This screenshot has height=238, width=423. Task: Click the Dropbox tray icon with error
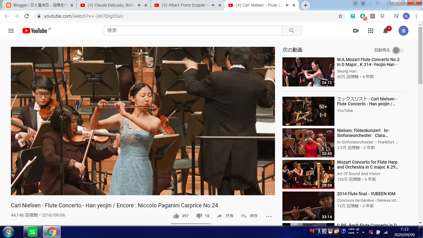pyautogui.click(x=371, y=232)
